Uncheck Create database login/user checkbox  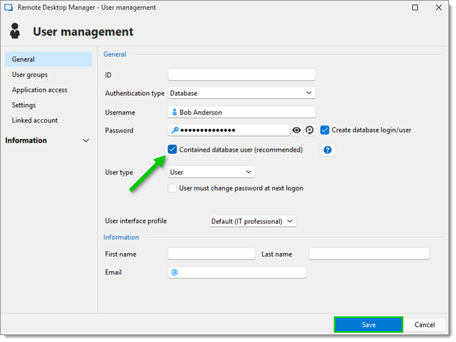[x=324, y=130]
